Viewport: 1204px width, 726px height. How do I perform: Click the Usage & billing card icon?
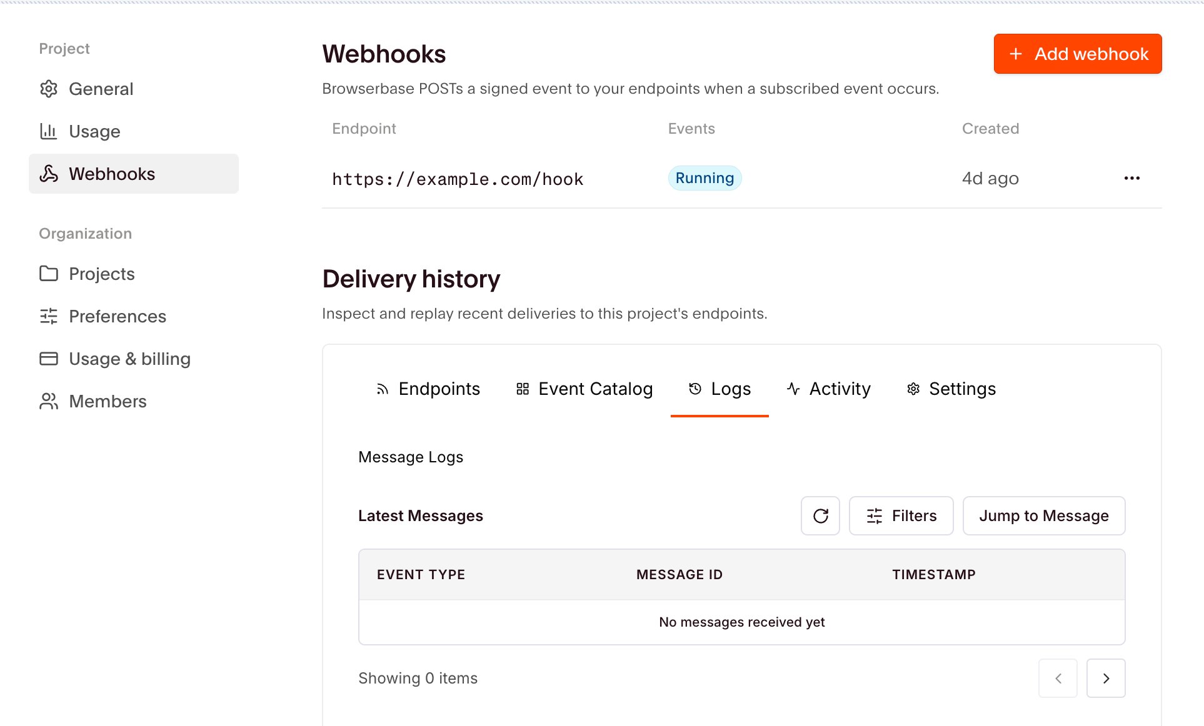coord(49,359)
